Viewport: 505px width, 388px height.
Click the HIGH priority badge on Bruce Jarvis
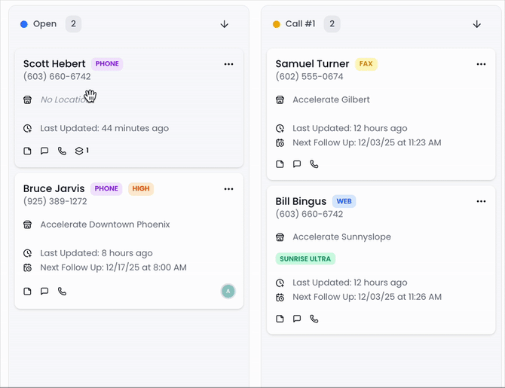(141, 189)
